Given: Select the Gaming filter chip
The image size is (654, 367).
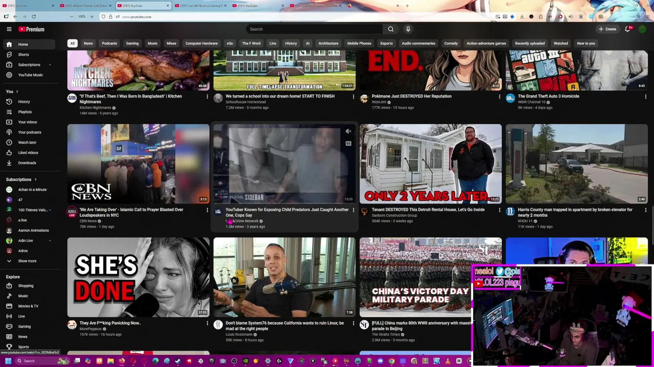Looking at the screenshot, I should [x=132, y=43].
